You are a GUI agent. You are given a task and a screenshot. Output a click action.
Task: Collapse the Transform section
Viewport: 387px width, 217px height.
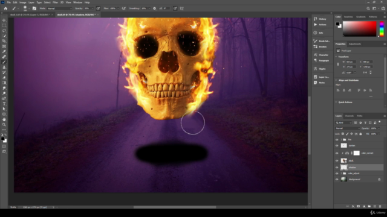(x=336, y=57)
